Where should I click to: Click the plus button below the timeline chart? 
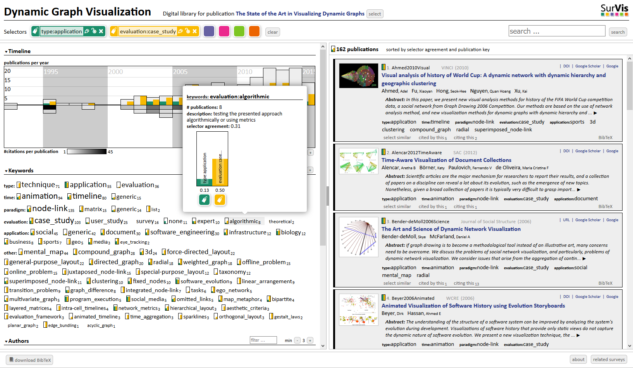(310, 153)
